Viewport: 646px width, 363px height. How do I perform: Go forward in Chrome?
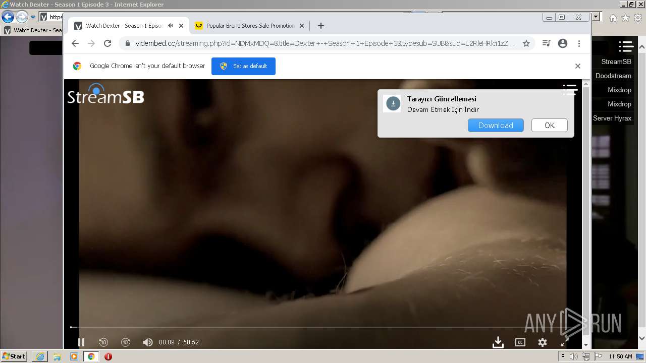click(x=91, y=43)
